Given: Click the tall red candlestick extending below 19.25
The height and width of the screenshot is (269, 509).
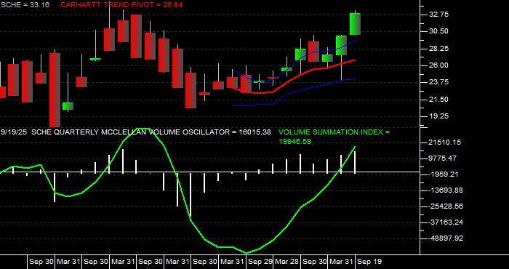Looking at the screenshot, I should pos(55,90).
